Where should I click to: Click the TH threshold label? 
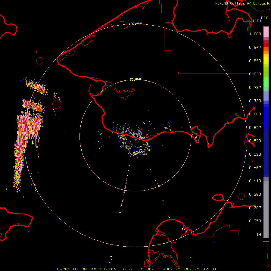pos(259,234)
